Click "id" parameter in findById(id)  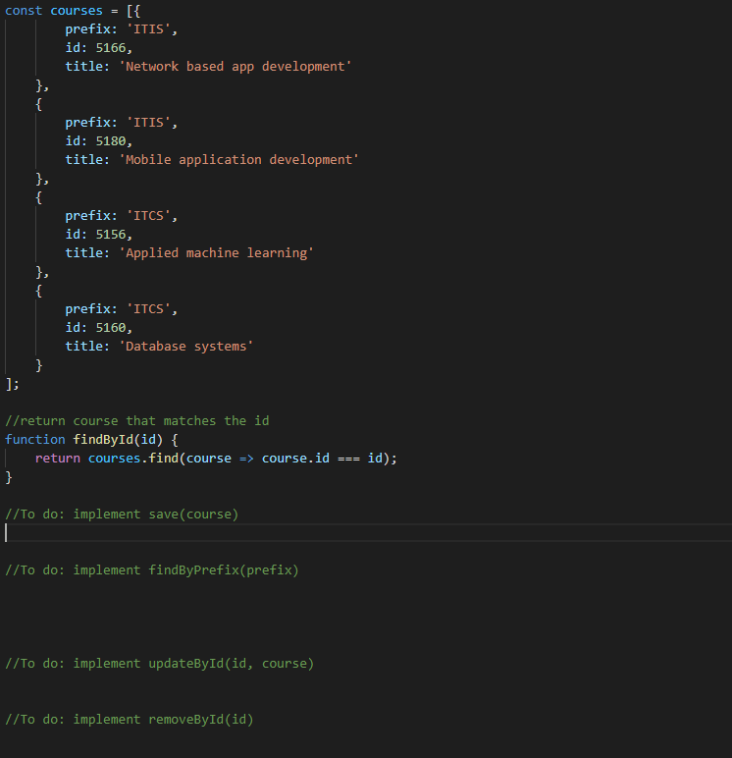[x=148, y=440]
